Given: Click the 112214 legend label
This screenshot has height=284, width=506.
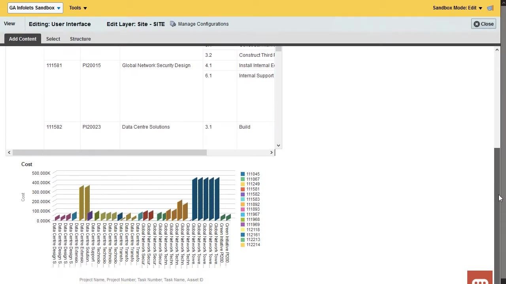Looking at the screenshot, I should click(253, 245).
